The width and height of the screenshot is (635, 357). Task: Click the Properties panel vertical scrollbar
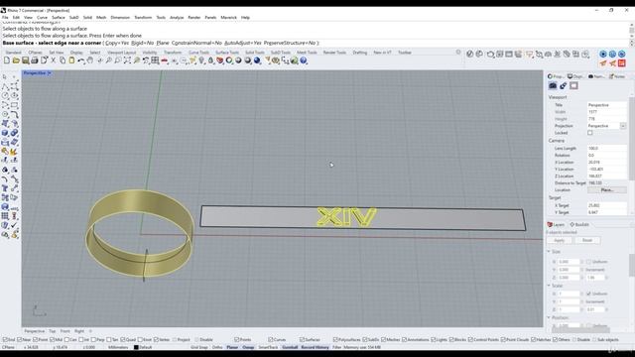click(632, 138)
